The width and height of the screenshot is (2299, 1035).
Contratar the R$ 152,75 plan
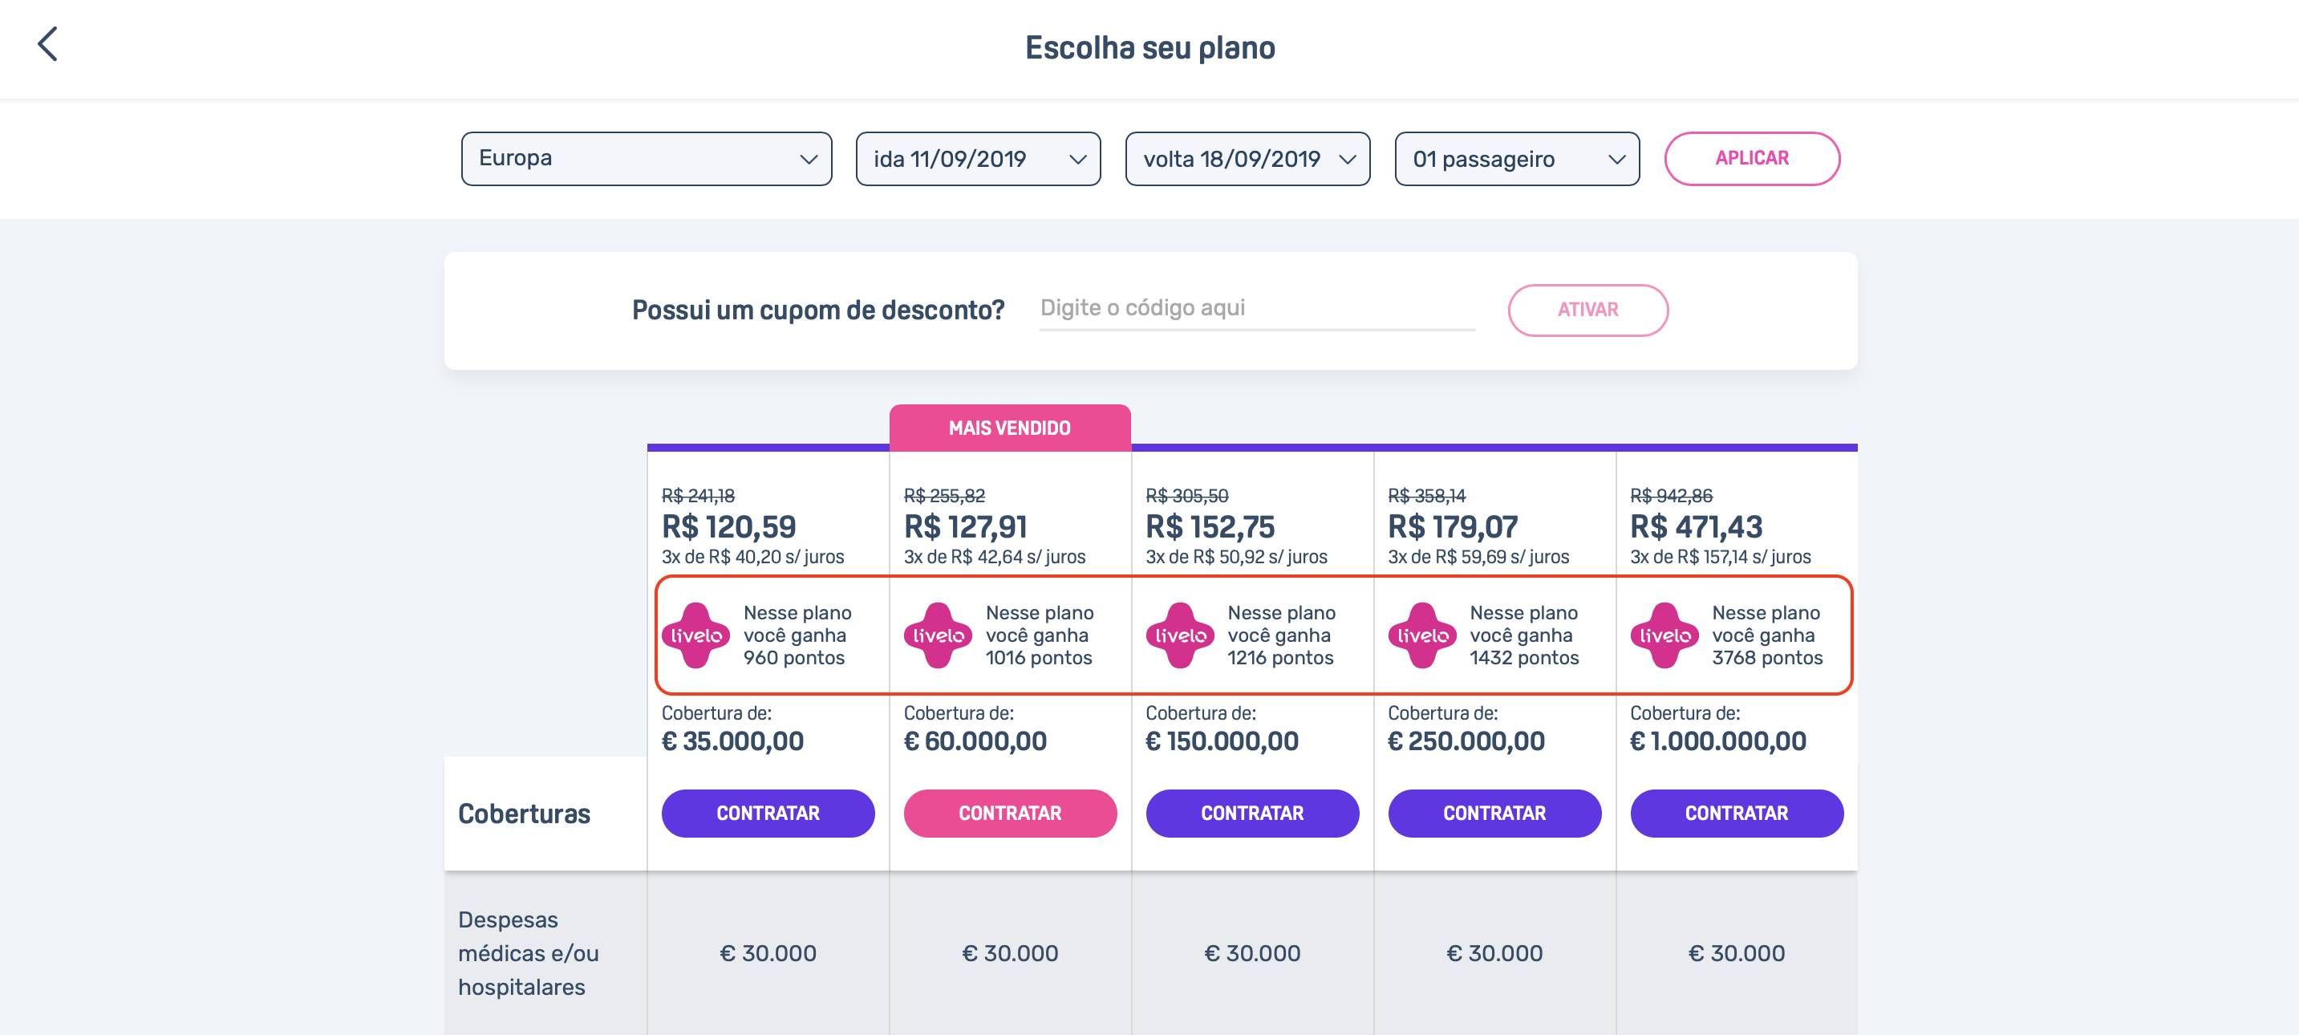pos(1252,814)
